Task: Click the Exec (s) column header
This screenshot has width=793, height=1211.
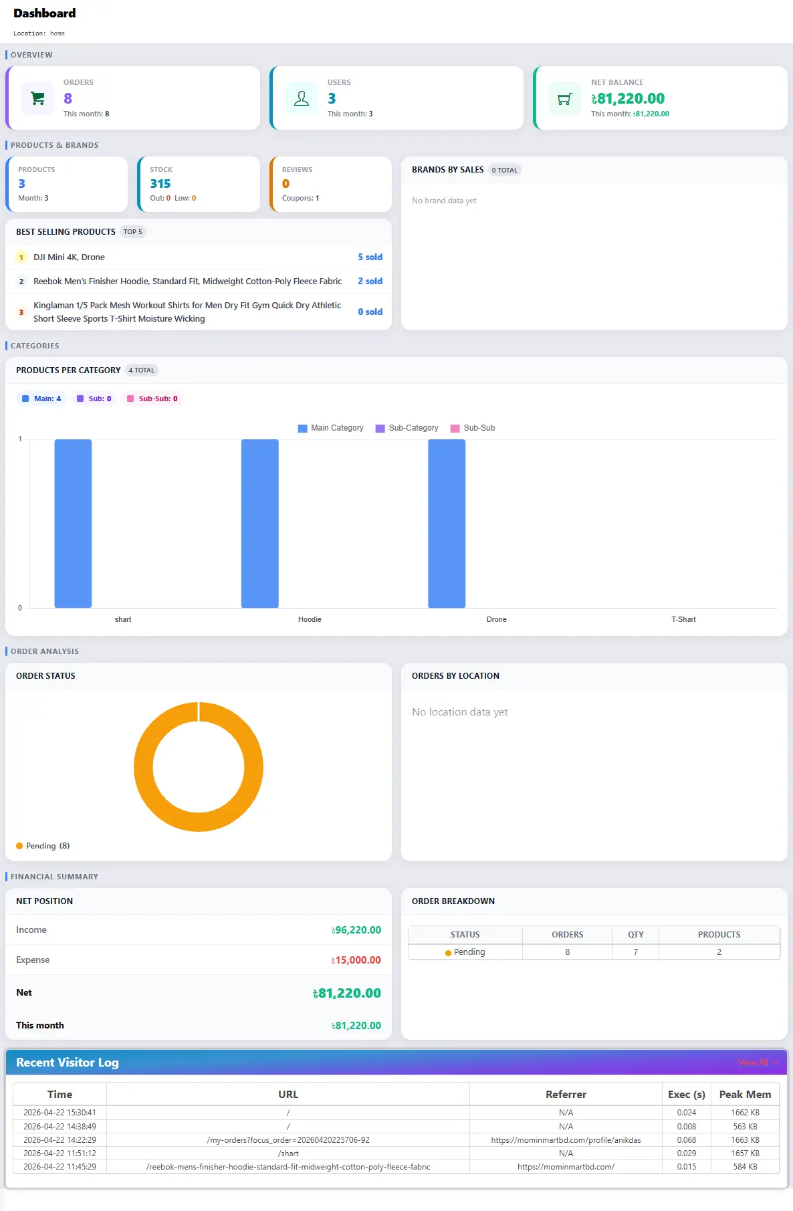Action: (x=687, y=1095)
